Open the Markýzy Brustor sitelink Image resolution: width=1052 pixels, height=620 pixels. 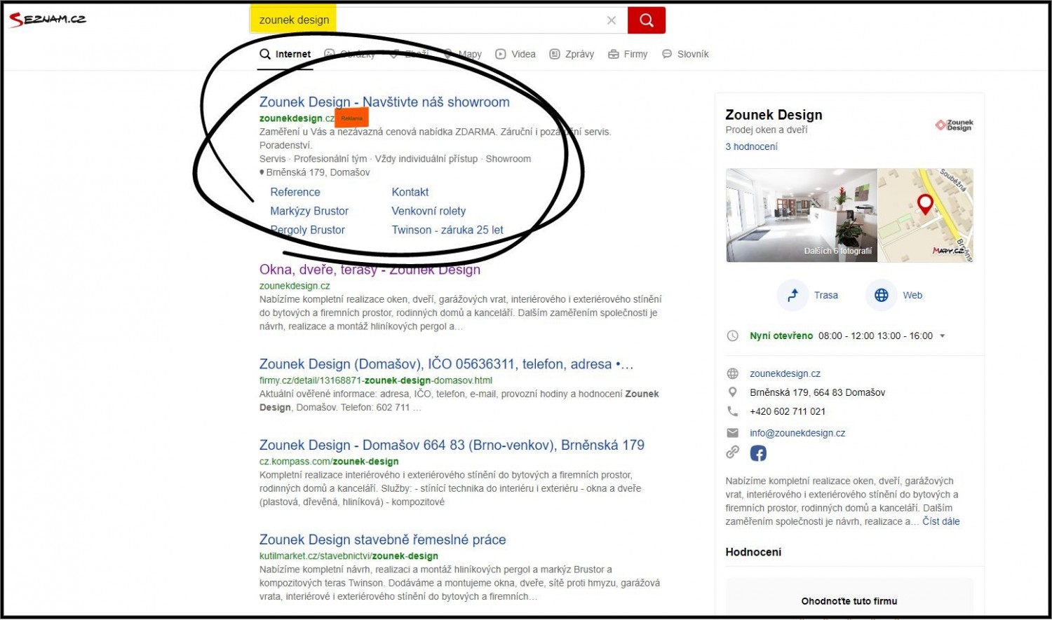click(x=309, y=211)
